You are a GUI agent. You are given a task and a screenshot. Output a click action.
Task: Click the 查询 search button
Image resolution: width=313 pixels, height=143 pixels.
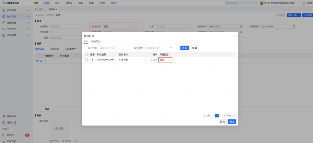tap(185, 48)
